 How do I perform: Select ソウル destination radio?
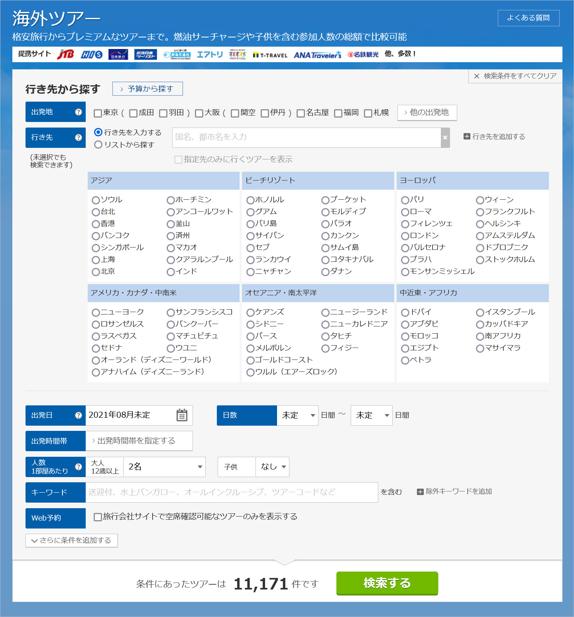pyautogui.click(x=96, y=200)
